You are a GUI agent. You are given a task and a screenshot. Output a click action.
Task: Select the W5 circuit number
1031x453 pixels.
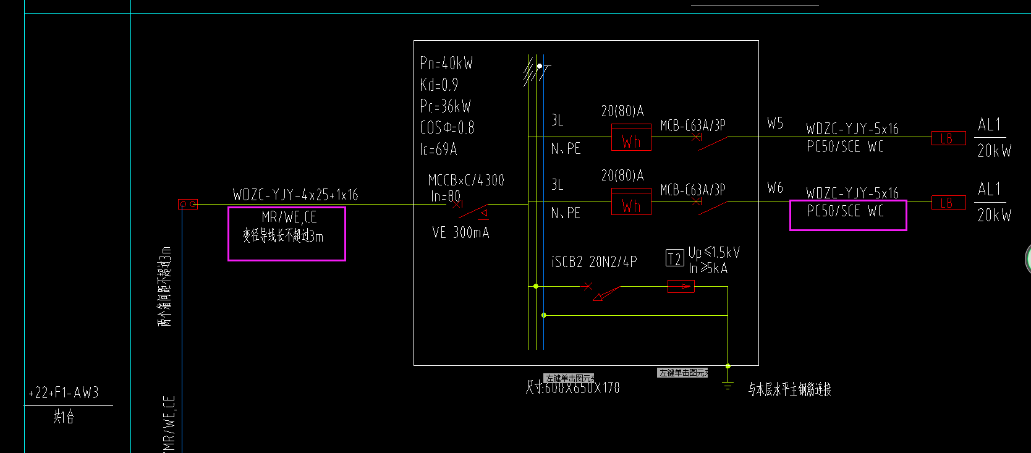point(775,123)
